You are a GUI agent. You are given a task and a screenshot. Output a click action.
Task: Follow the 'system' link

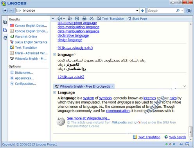[88, 98]
